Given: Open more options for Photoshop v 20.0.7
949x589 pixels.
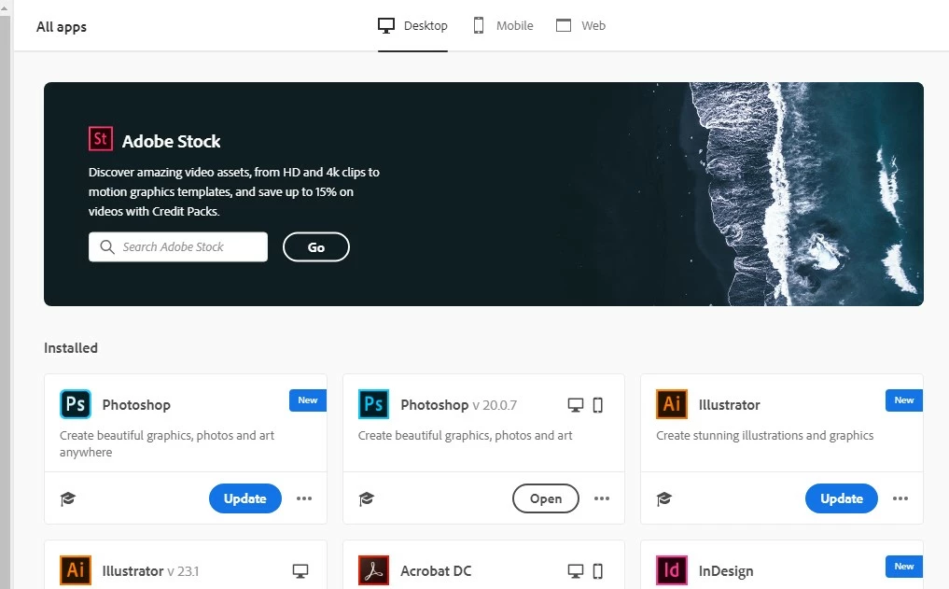Looking at the screenshot, I should point(602,498).
